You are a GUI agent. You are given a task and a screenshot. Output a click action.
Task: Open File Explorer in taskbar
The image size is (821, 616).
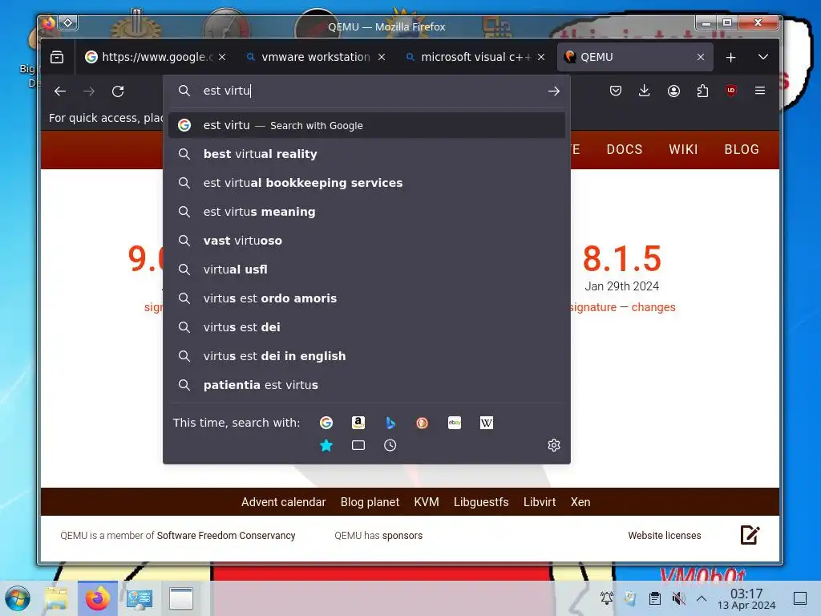click(x=56, y=598)
